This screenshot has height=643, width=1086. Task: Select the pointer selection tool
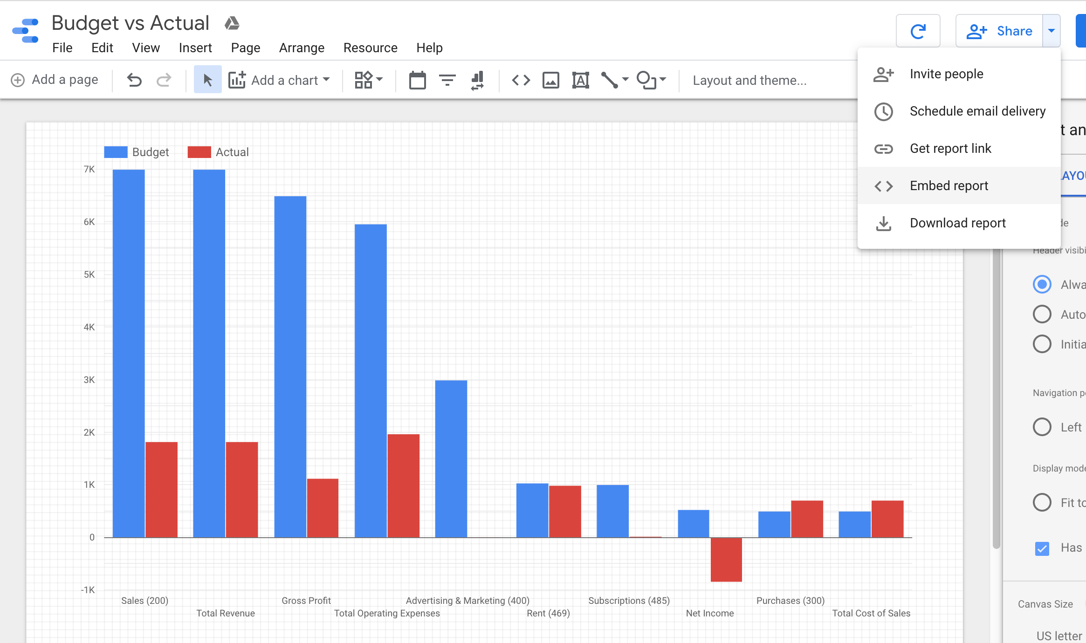207,80
